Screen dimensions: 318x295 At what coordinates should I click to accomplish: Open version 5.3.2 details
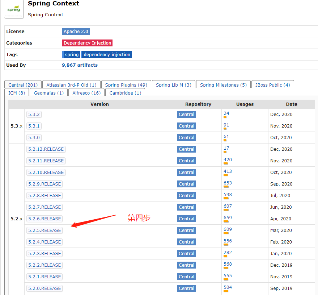tap(34, 114)
